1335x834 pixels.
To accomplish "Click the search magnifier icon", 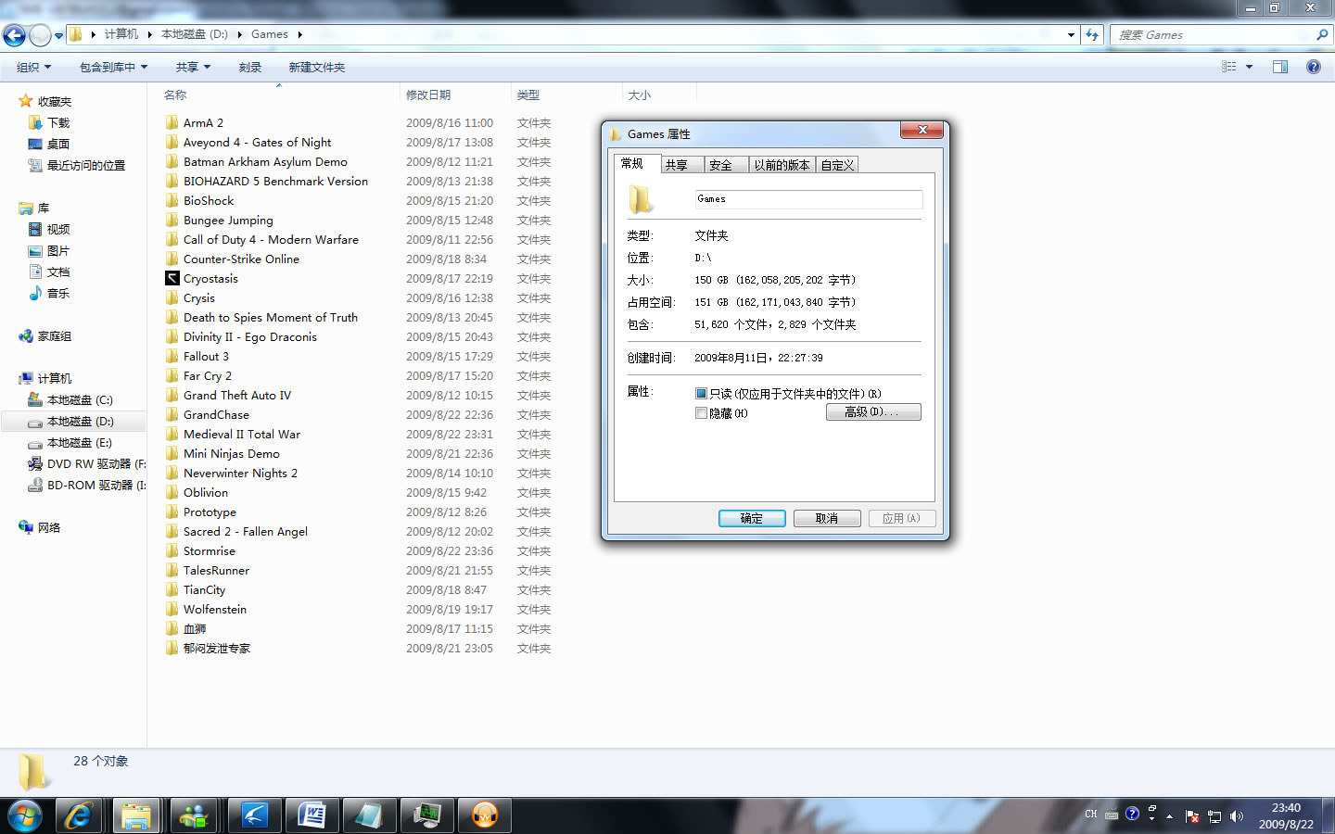I will pyautogui.click(x=1322, y=35).
